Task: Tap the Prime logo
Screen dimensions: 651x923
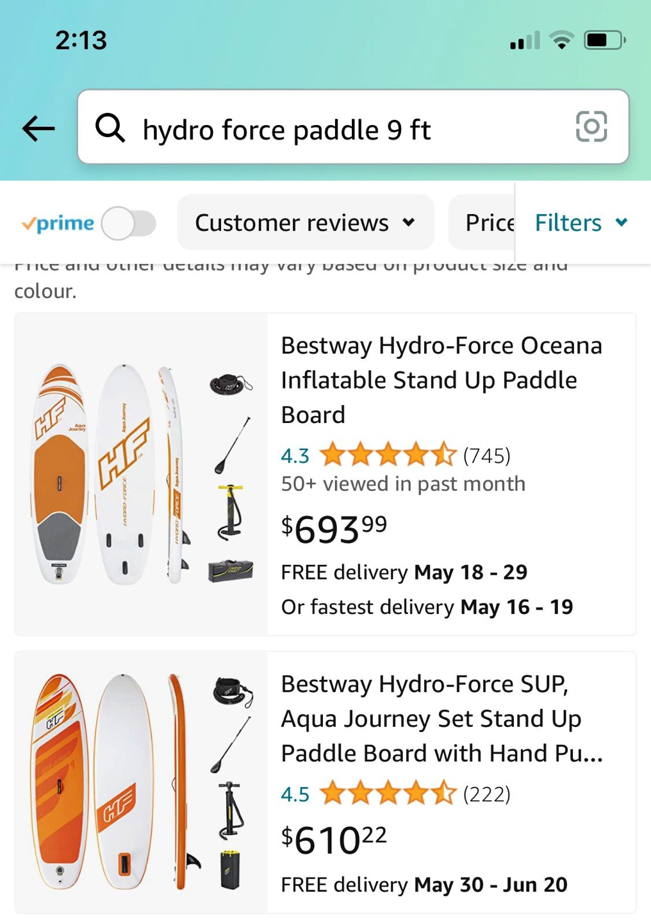Action: click(x=58, y=224)
